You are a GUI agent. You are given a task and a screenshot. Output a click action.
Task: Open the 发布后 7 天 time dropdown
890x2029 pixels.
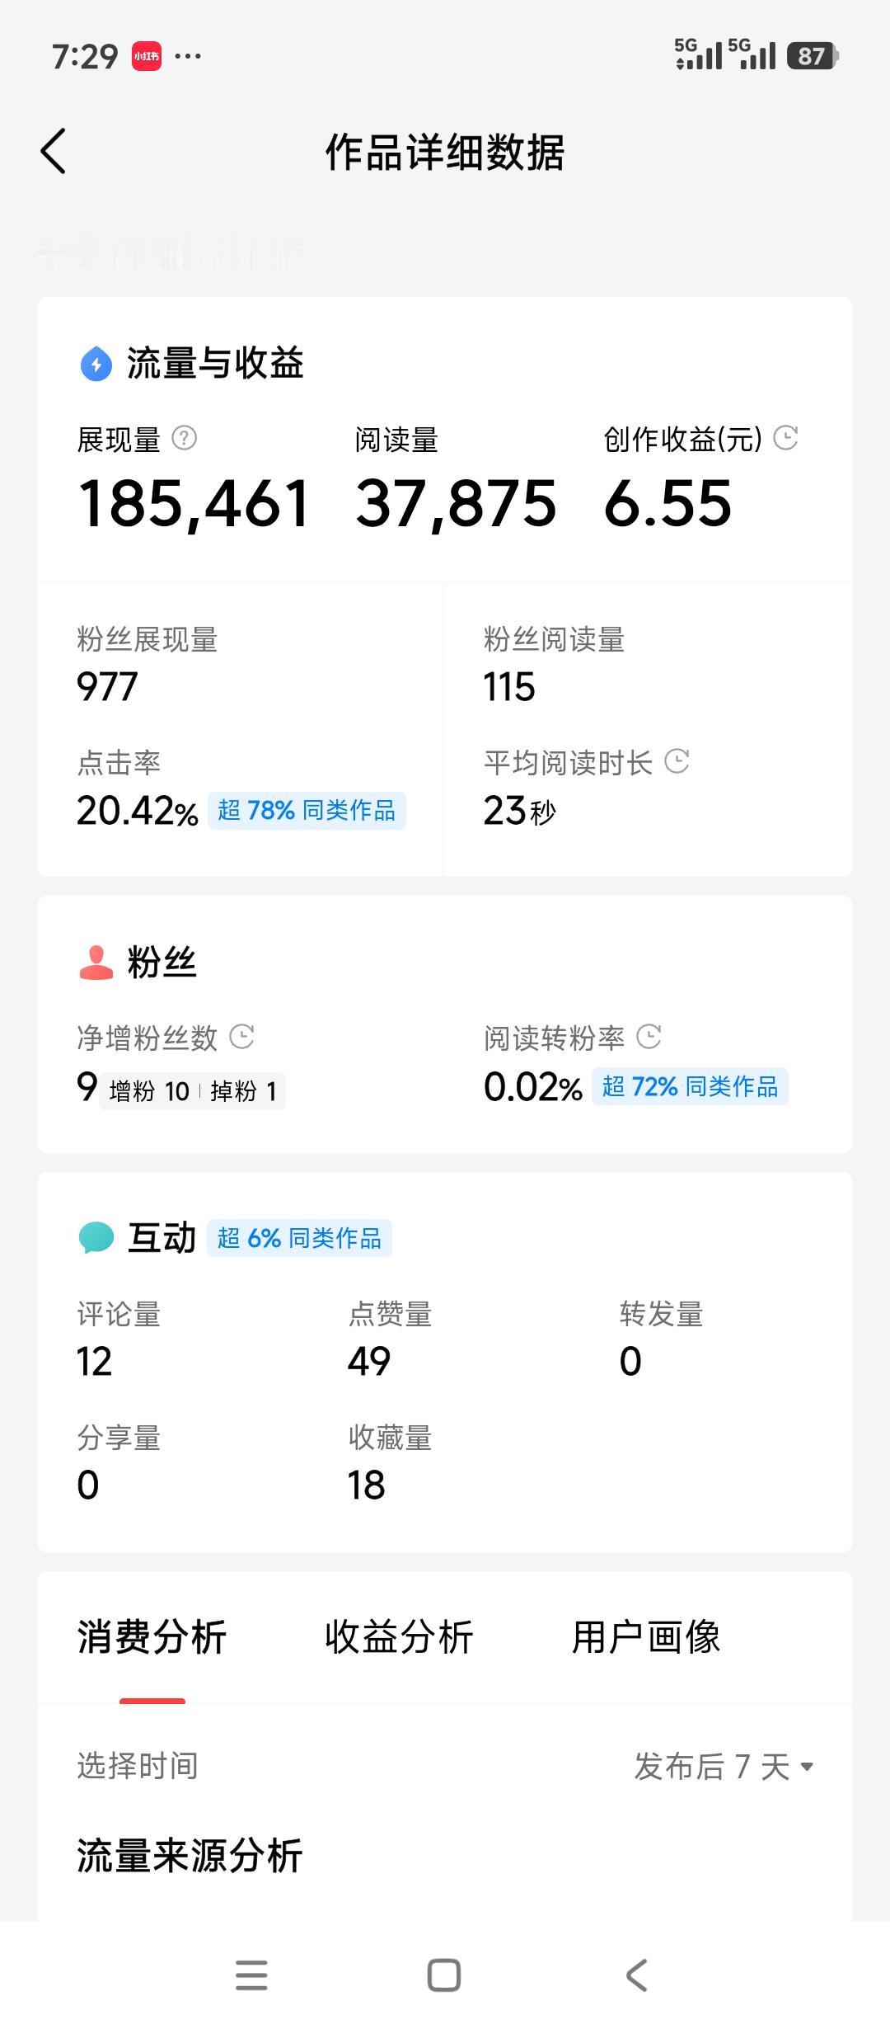coord(724,1767)
